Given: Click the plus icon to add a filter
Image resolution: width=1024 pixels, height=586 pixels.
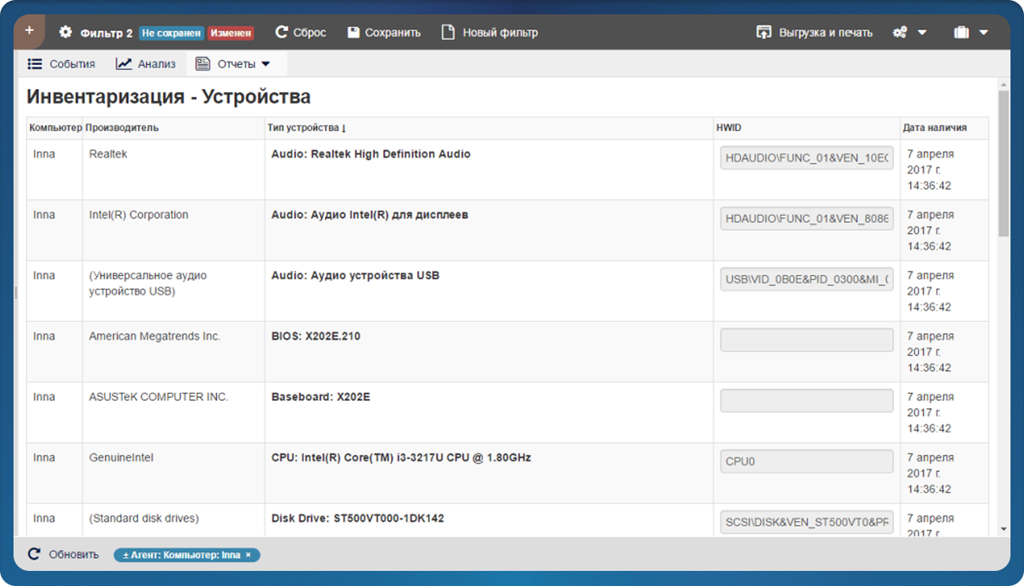Looking at the screenshot, I should (x=29, y=31).
